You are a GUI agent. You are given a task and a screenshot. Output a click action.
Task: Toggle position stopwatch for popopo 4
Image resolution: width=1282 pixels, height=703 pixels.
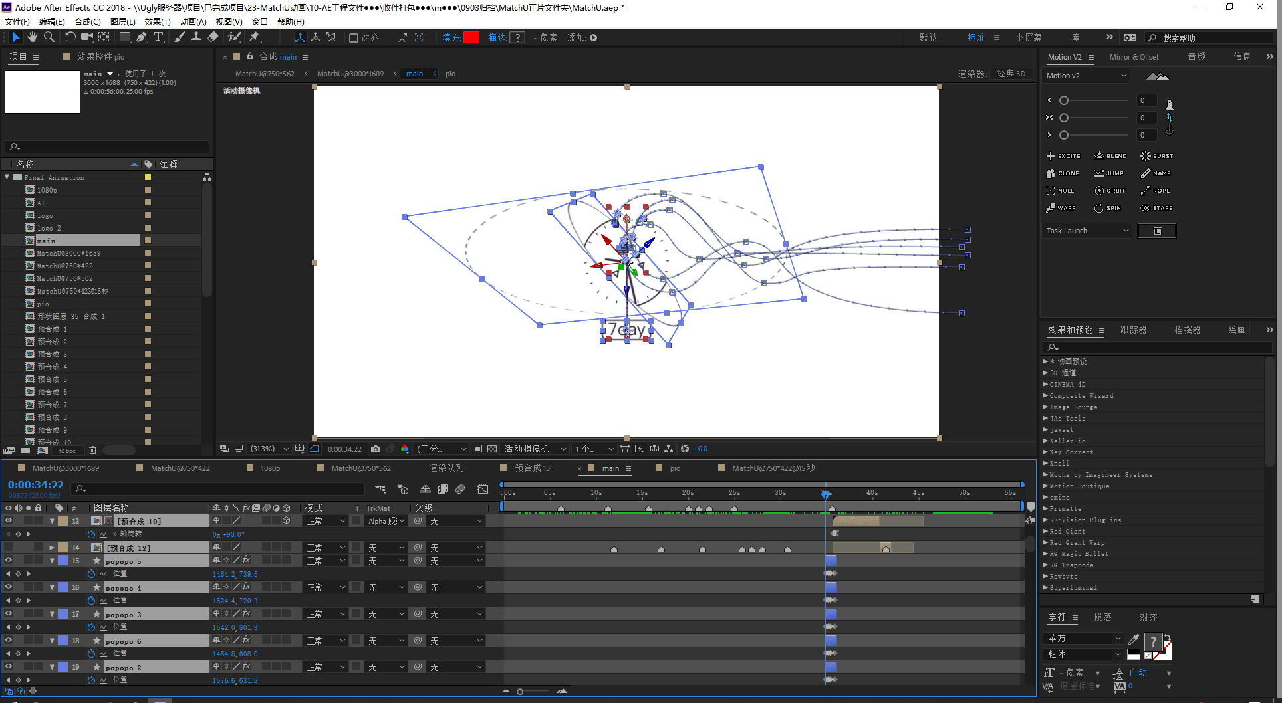(x=91, y=601)
